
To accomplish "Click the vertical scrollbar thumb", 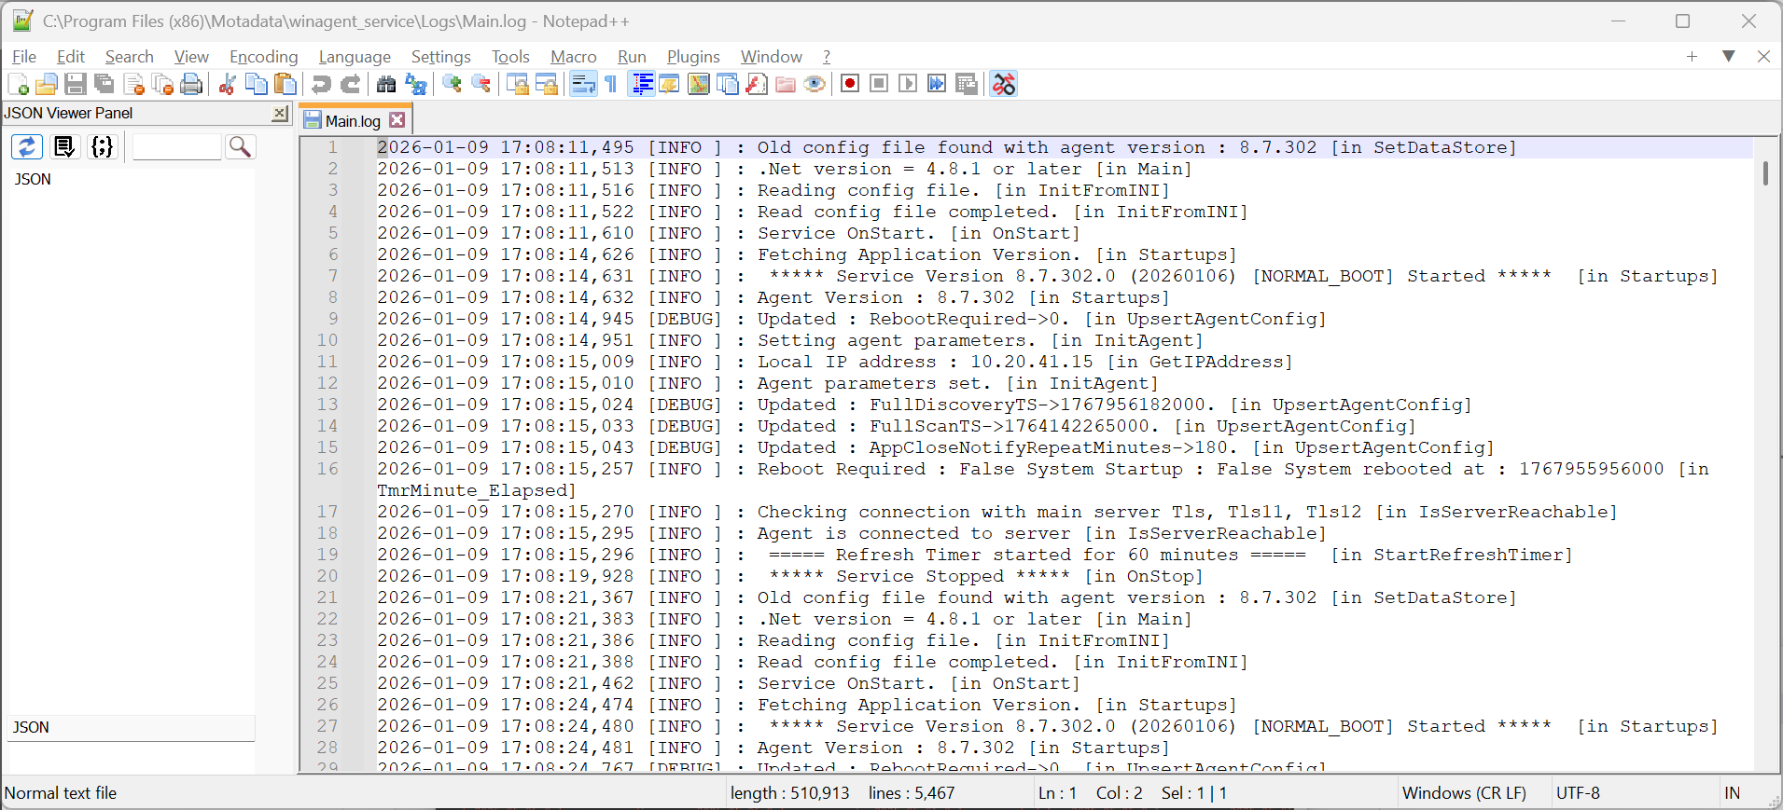I will pos(1765,173).
